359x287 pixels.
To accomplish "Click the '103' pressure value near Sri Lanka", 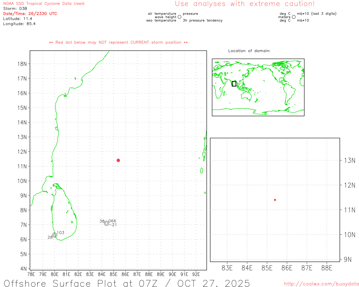I will click(61, 233).
